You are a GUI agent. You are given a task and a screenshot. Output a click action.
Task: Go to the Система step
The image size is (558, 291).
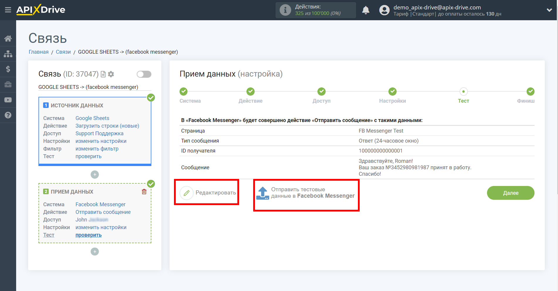(184, 92)
